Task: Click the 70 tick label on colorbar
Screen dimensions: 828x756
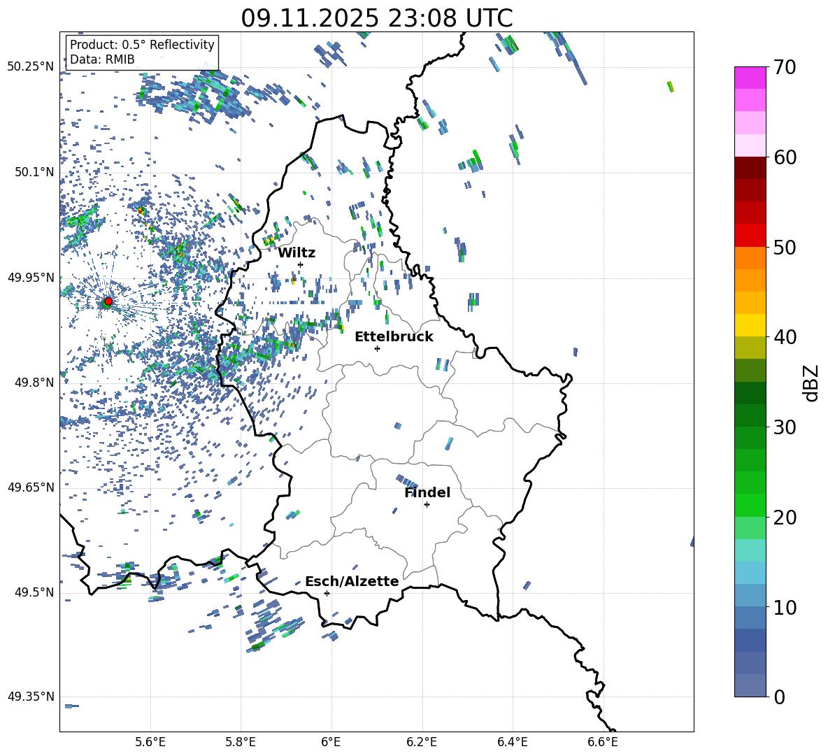Action: coord(786,68)
